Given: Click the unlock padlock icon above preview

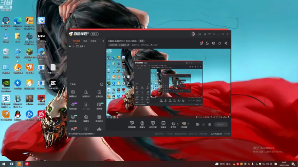Looking at the screenshot, I should coord(207,43).
